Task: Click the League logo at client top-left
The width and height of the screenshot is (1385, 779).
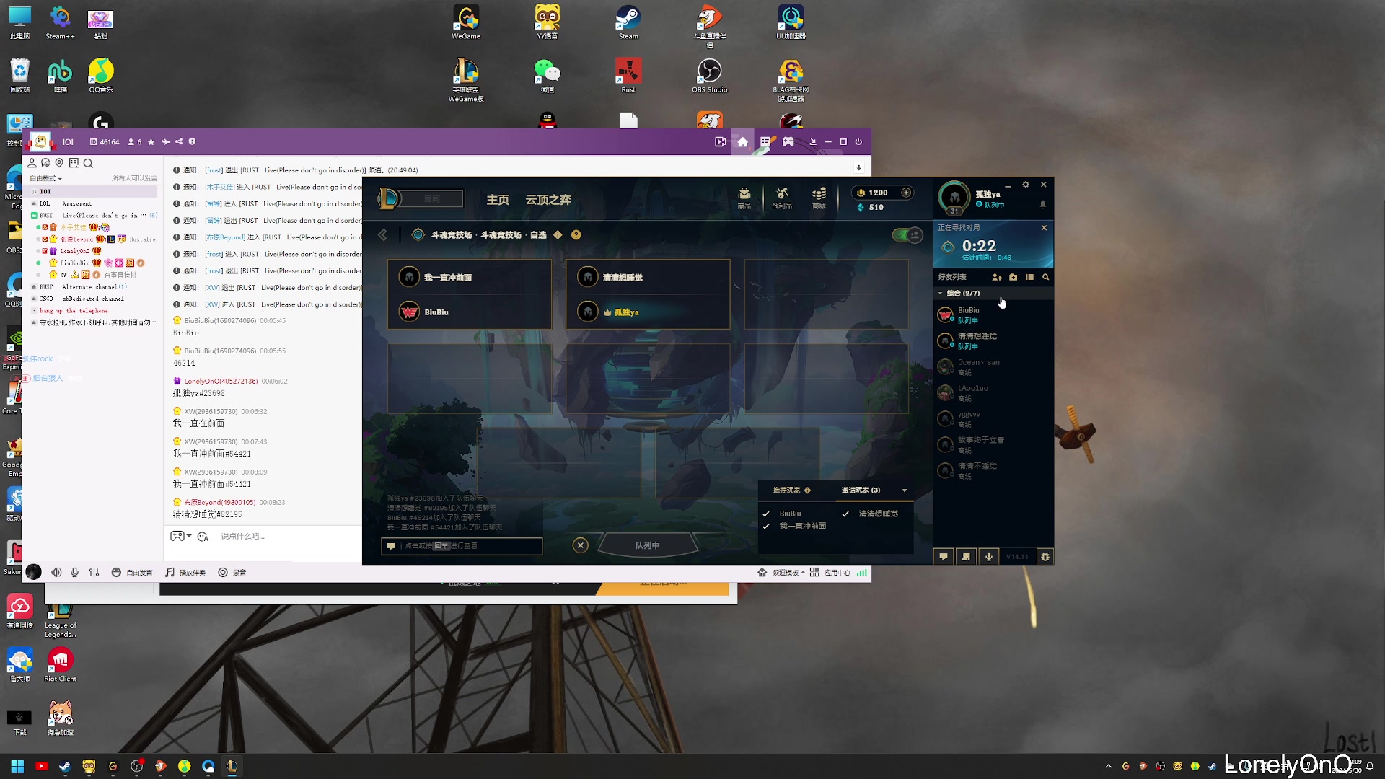Action: [389, 198]
